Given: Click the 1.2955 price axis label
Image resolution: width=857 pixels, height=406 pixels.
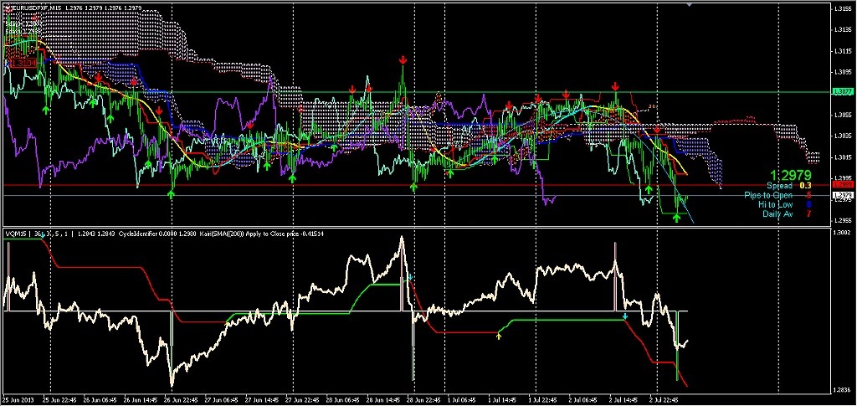Looking at the screenshot, I should [x=842, y=221].
